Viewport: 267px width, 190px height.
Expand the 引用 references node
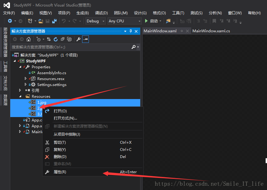(x=20, y=90)
